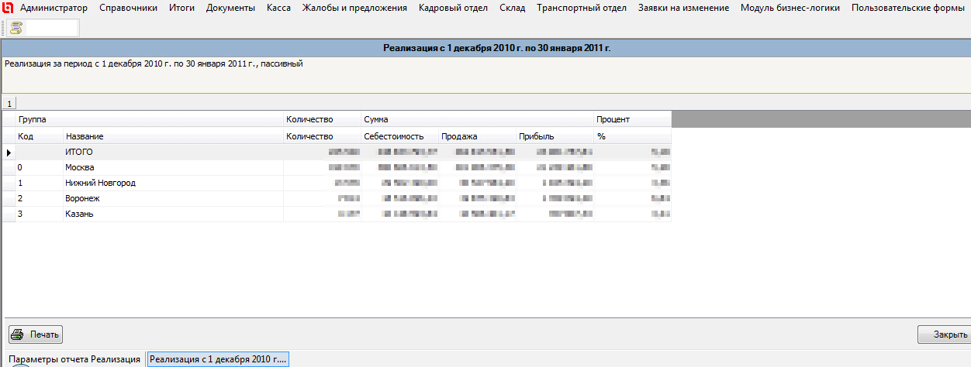Click the Процент column group header
Viewport: 971px width, 367px height.
[632, 119]
